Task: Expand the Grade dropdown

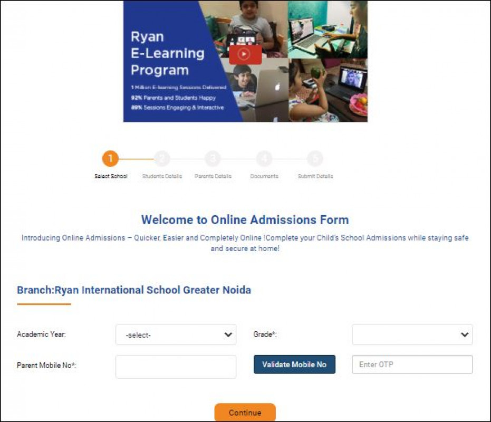Action: [412, 335]
